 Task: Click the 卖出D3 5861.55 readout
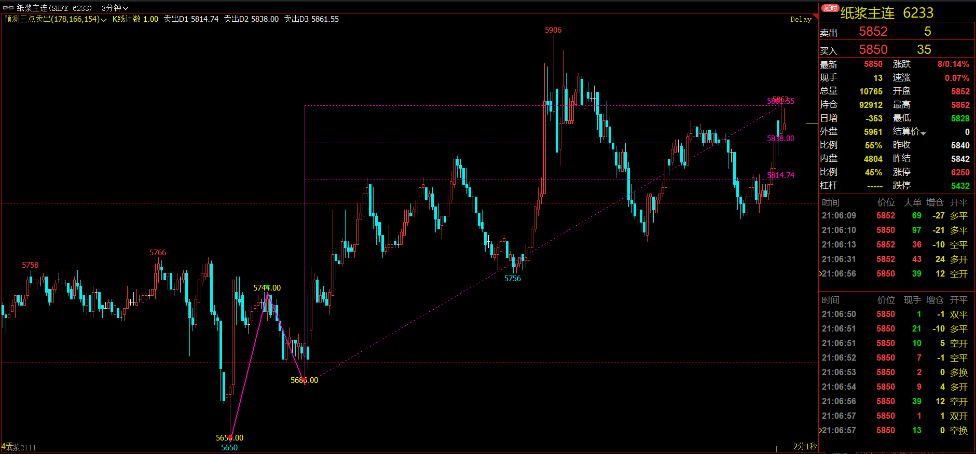[311, 19]
